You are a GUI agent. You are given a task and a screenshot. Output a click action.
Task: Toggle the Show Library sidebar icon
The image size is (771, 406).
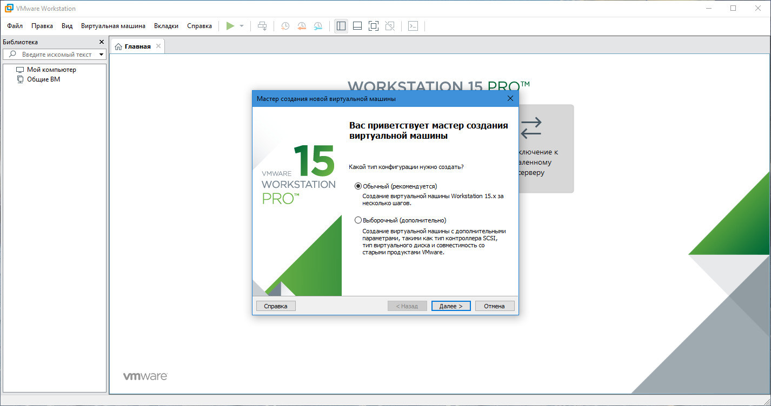click(x=341, y=26)
